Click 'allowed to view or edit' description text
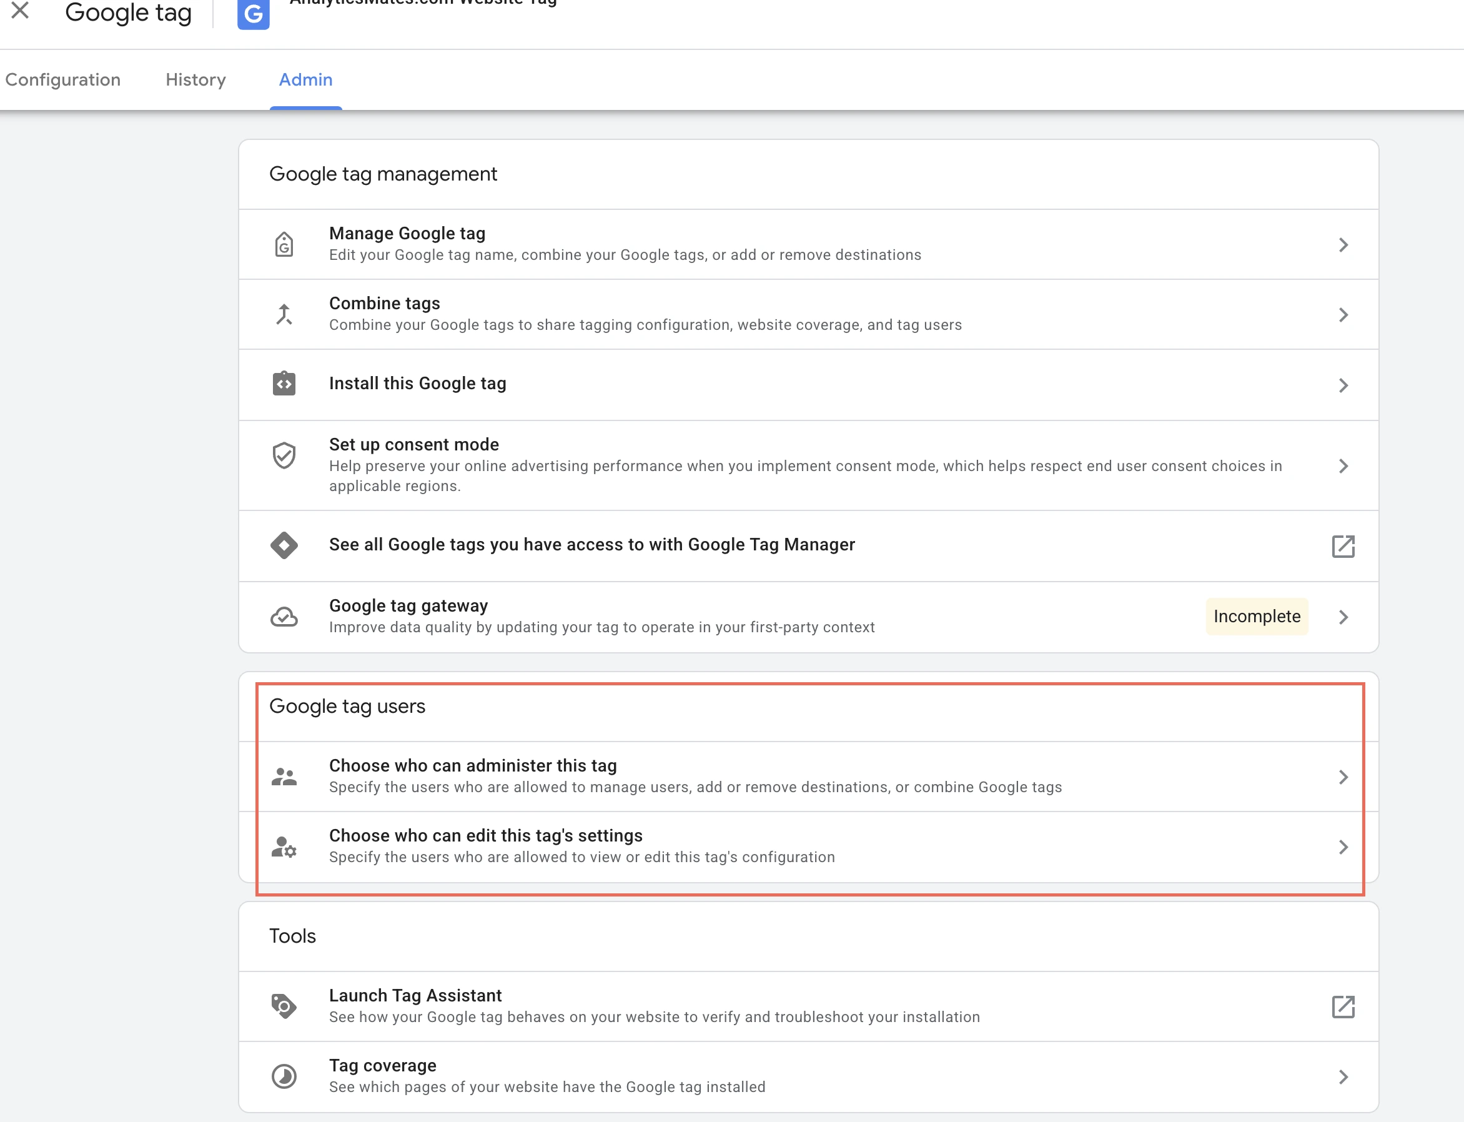 (582, 857)
